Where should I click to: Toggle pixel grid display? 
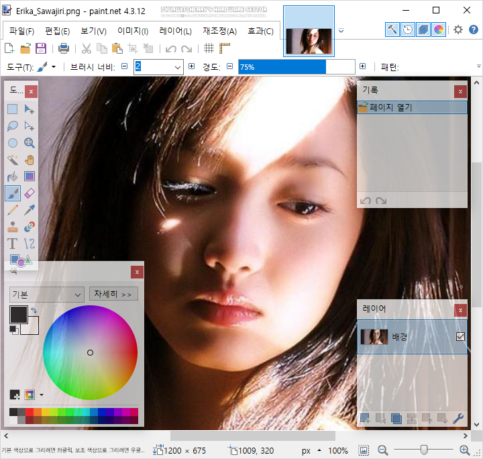click(209, 48)
